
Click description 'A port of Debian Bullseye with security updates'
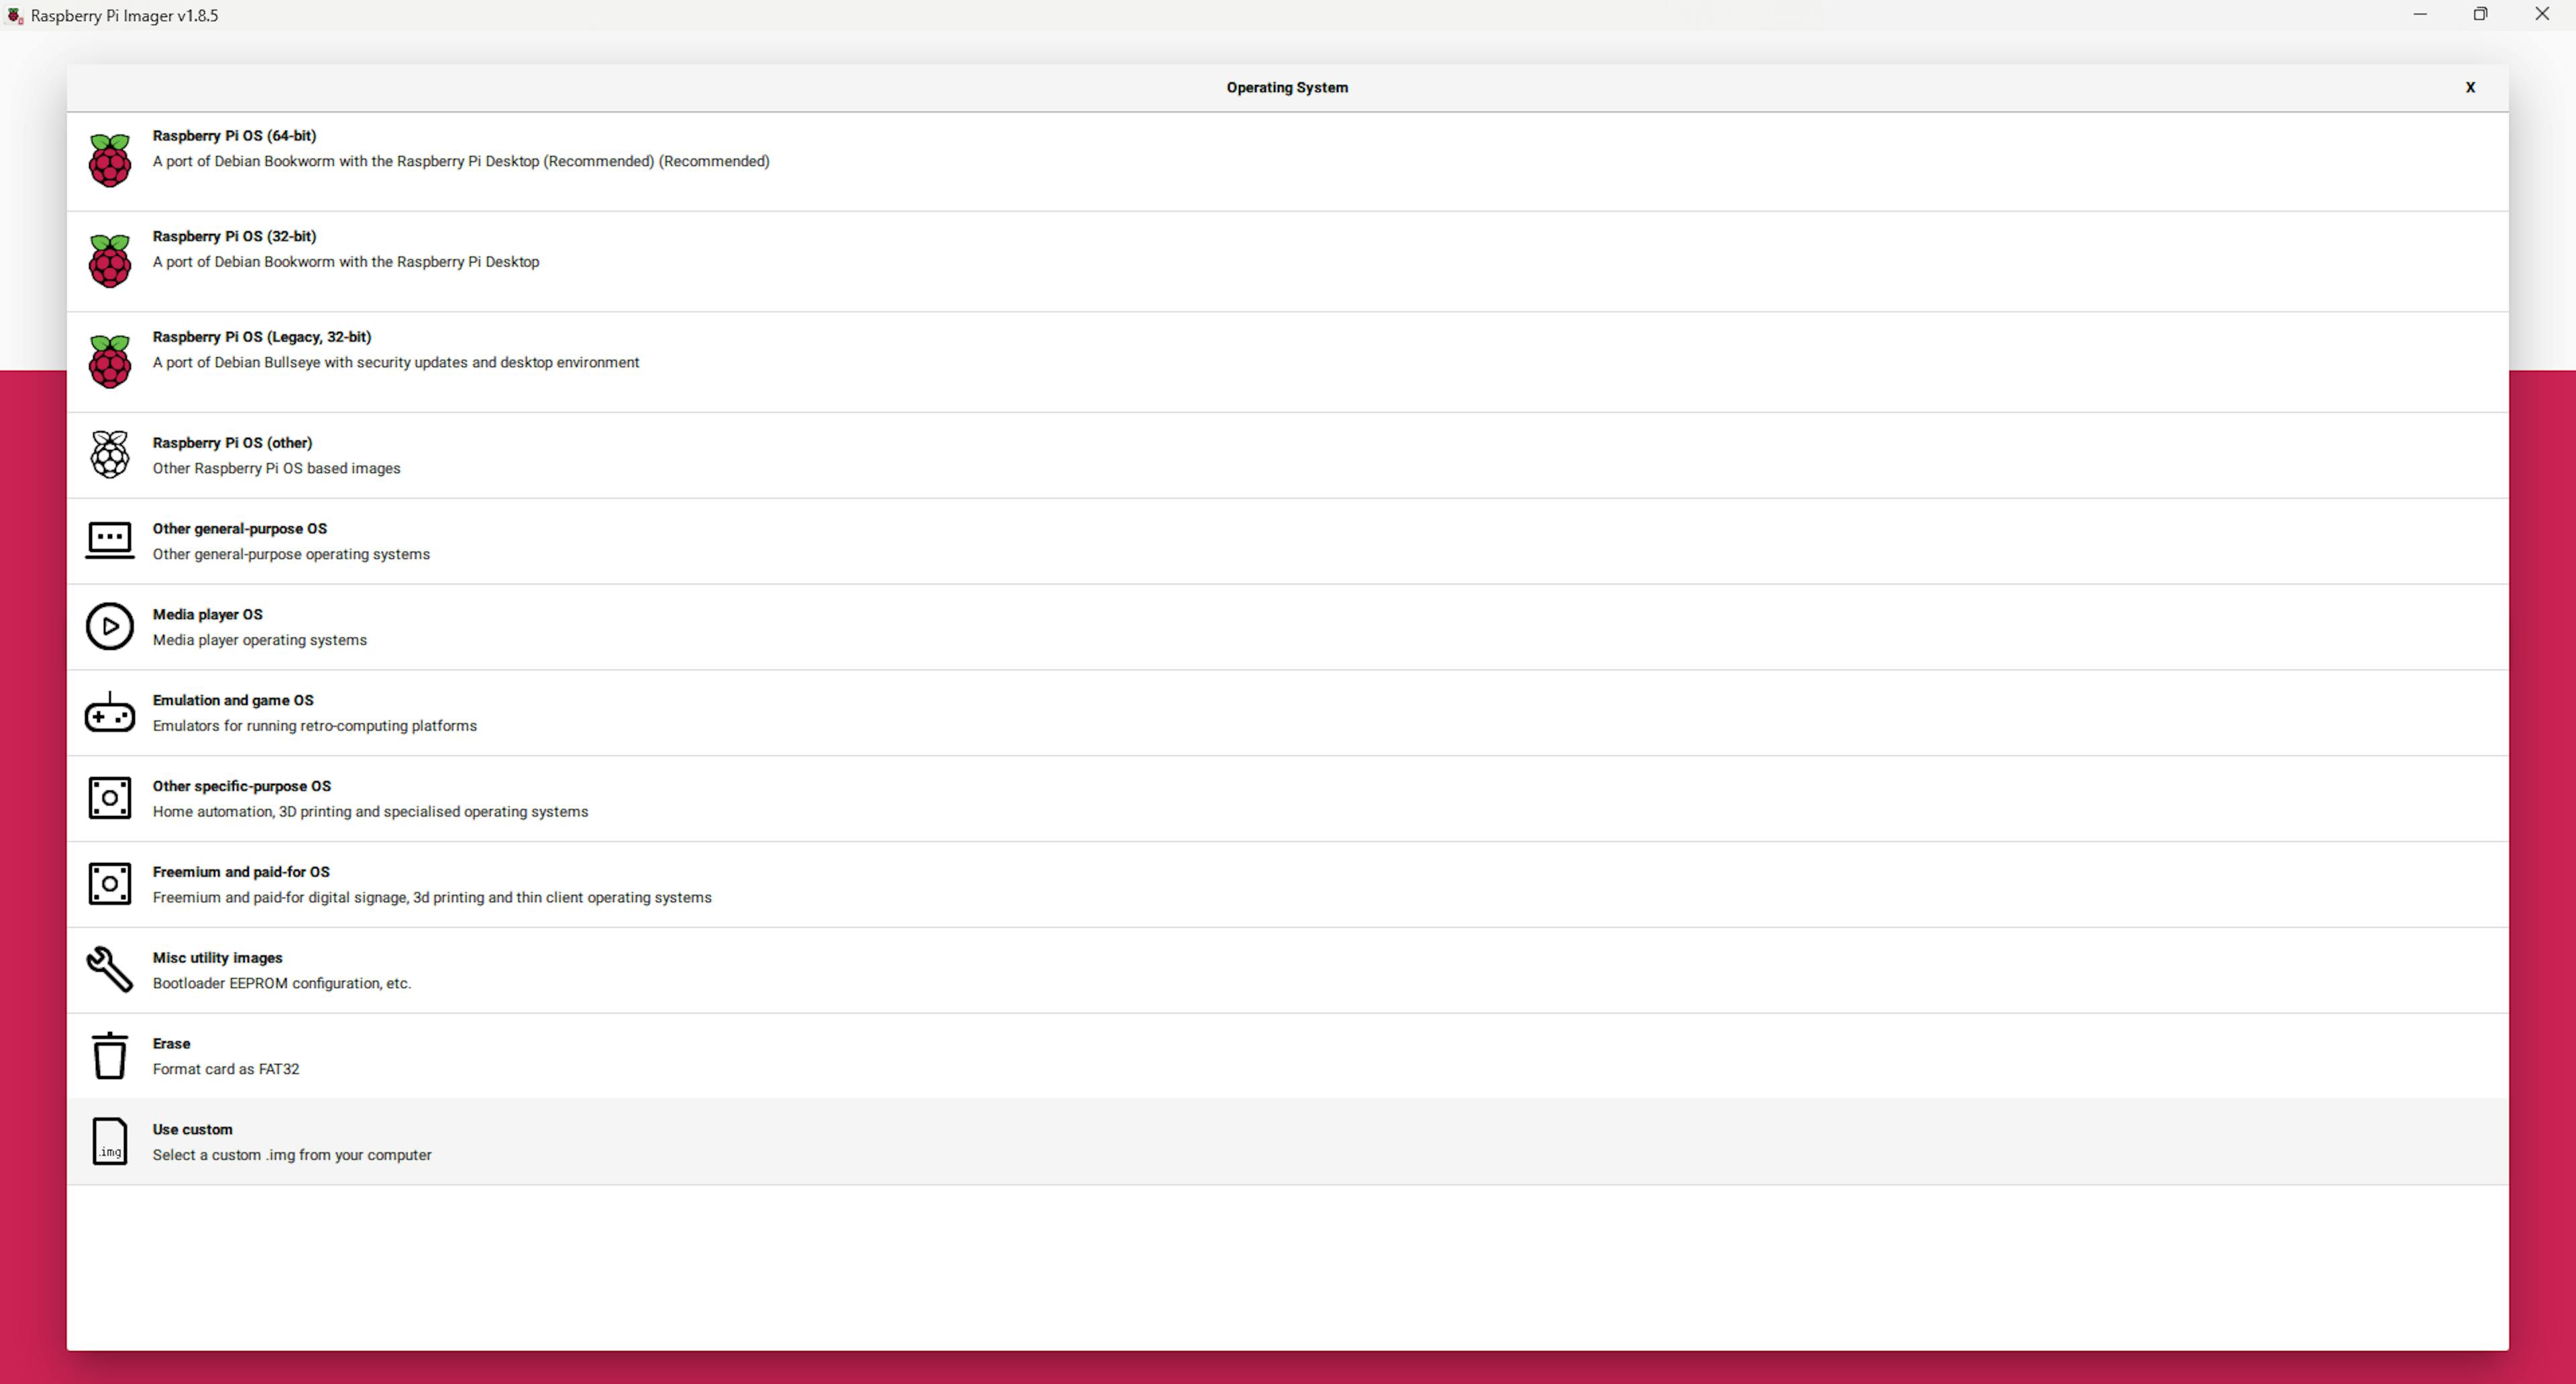click(396, 363)
